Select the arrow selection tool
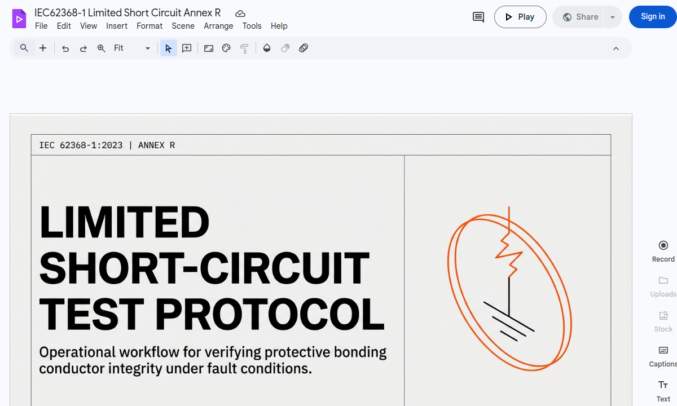The width and height of the screenshot is (677, 406). point(168,48)
